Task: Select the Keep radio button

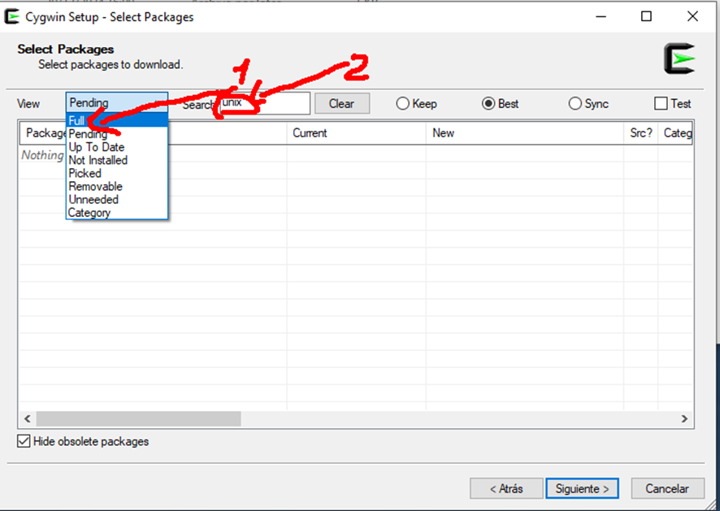Action: coord(403,104)
